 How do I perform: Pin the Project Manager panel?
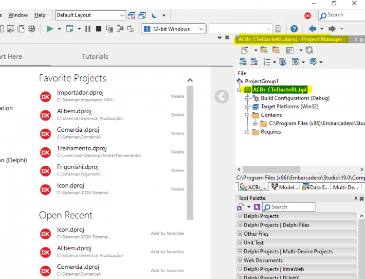pos(356,40)
